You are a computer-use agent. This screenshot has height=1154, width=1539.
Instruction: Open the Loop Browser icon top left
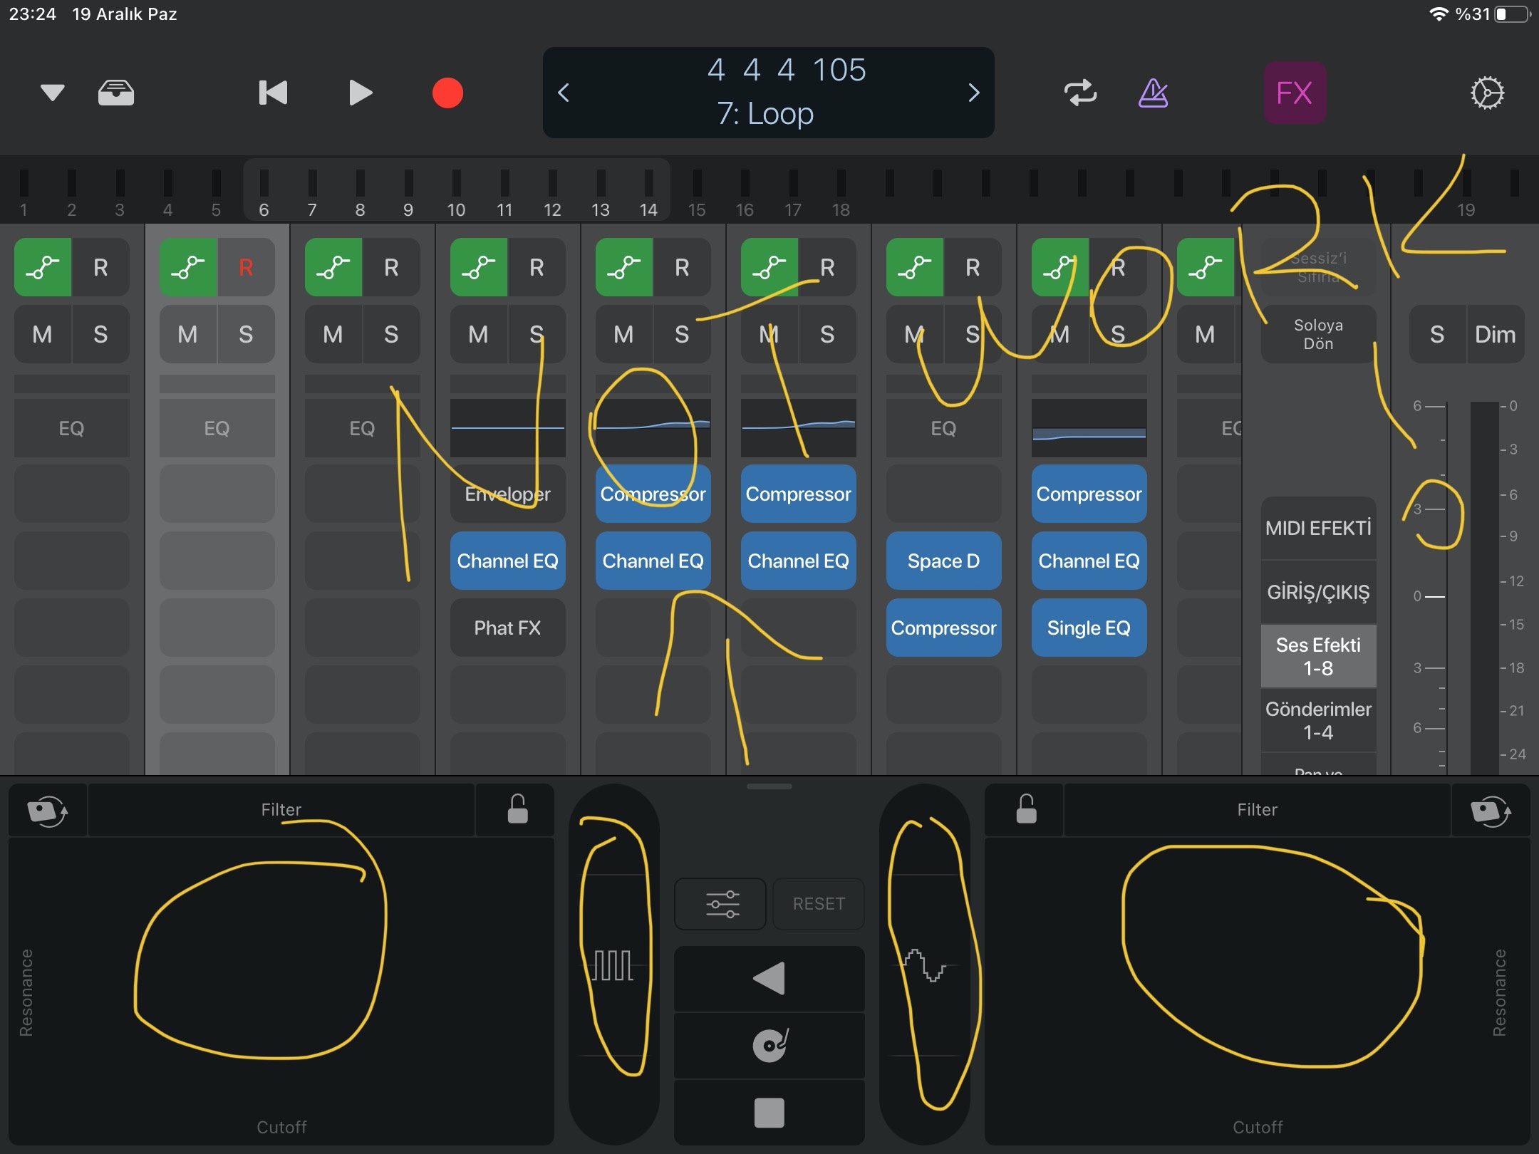tap(115, 93)
